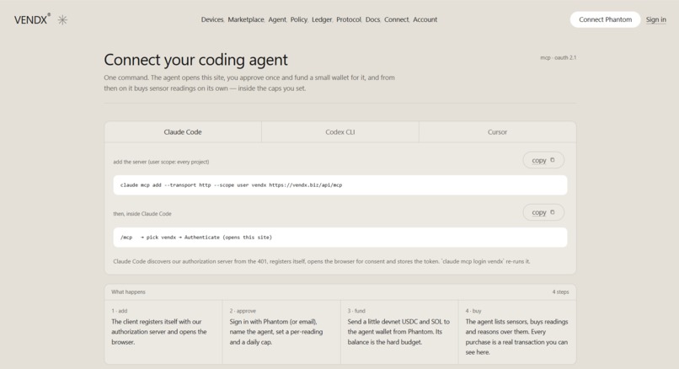Open the Protocol nav link
Viewport: 679px width, 369px height.
[349, 19]
